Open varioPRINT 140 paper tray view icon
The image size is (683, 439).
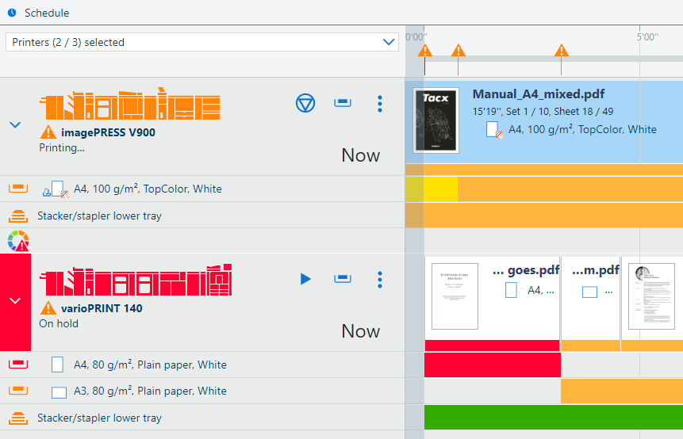tap(343, 278)
